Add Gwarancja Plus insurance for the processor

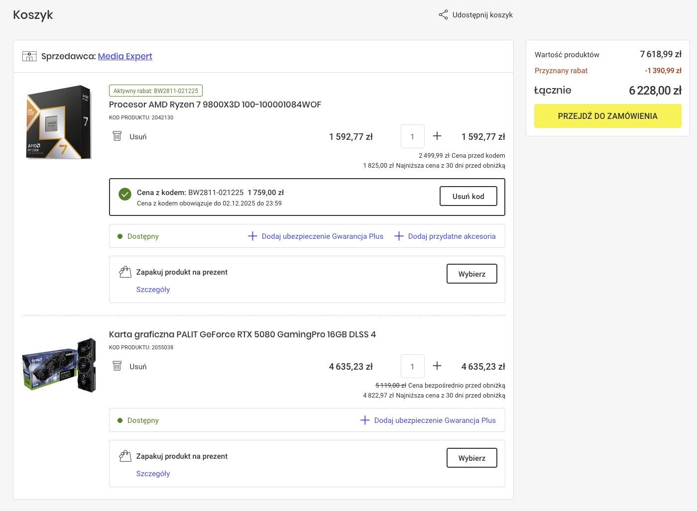click(316, 236)
